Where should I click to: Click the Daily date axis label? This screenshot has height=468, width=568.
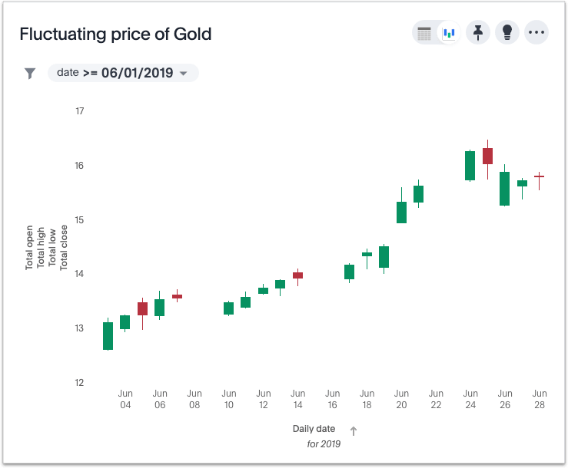(314, 428)
